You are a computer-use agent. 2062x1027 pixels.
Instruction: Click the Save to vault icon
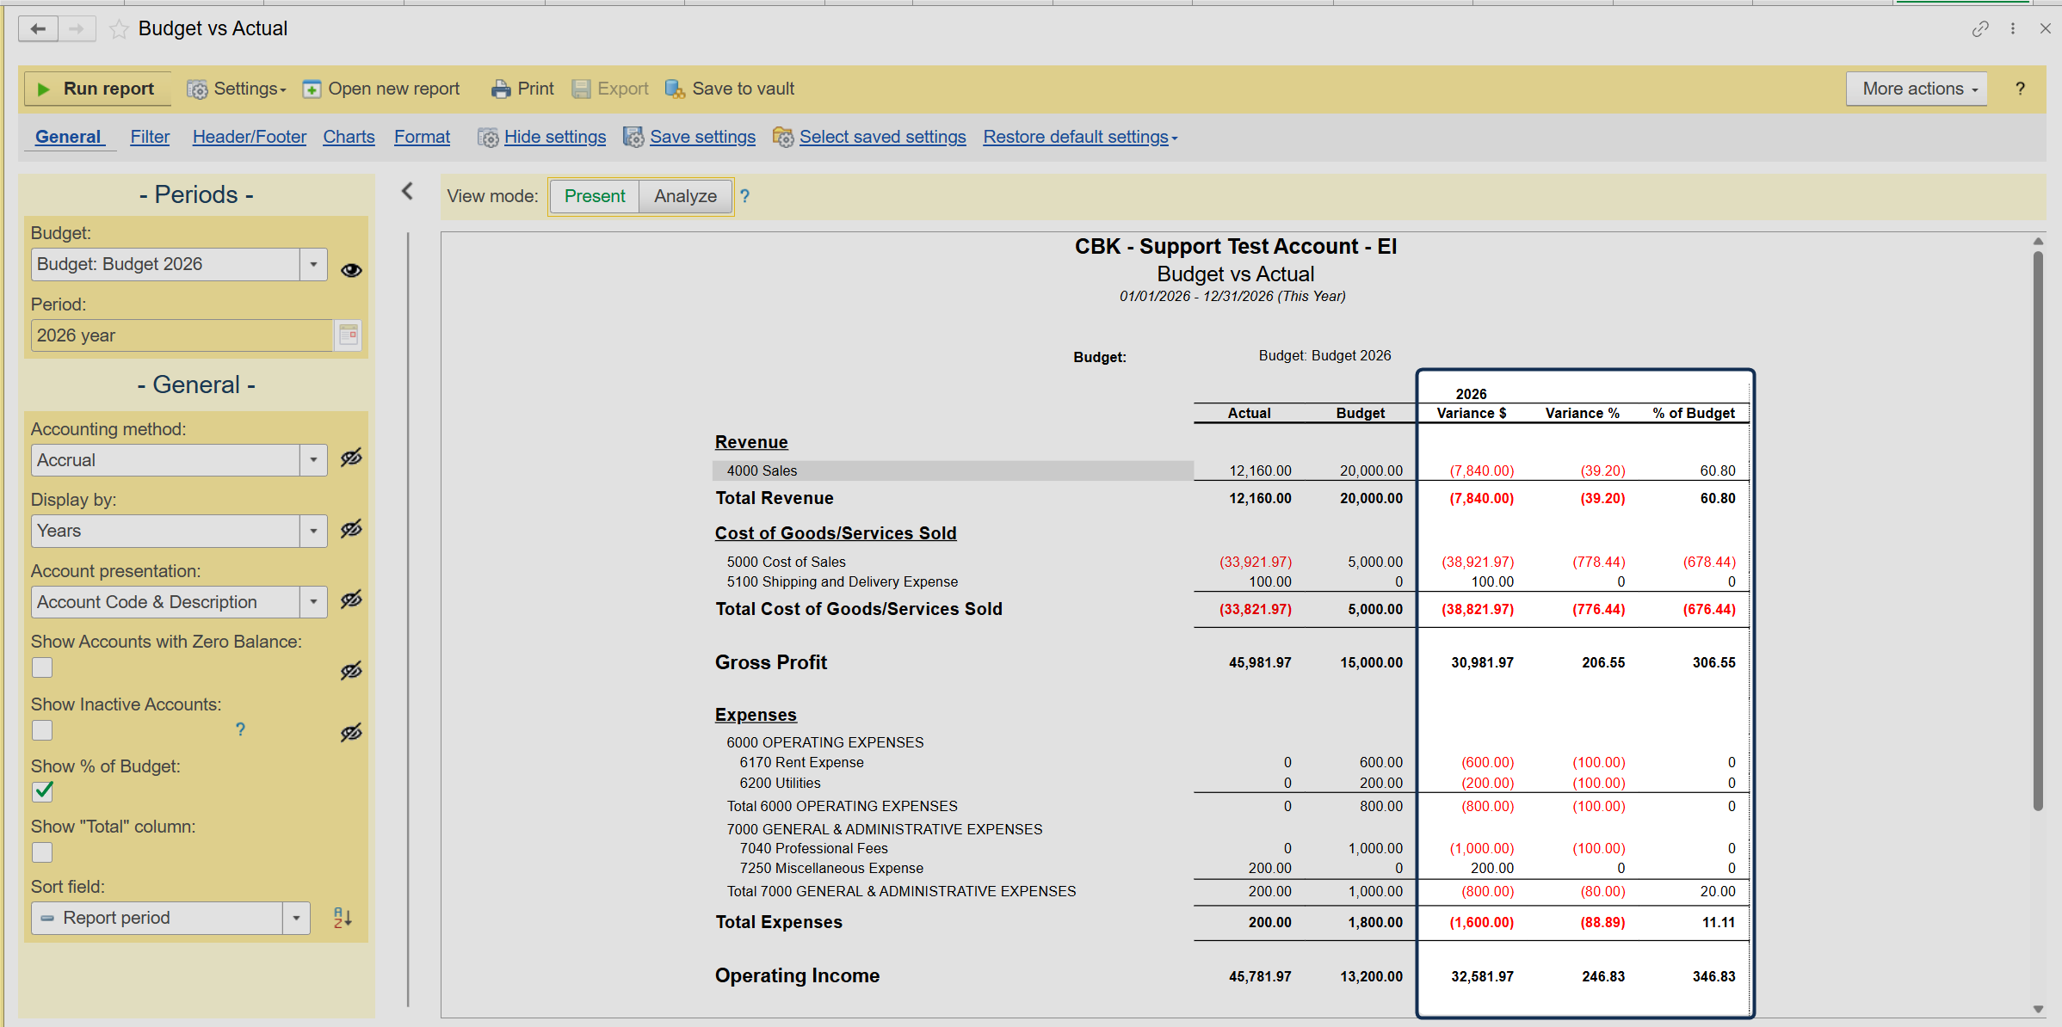point(676,89)
